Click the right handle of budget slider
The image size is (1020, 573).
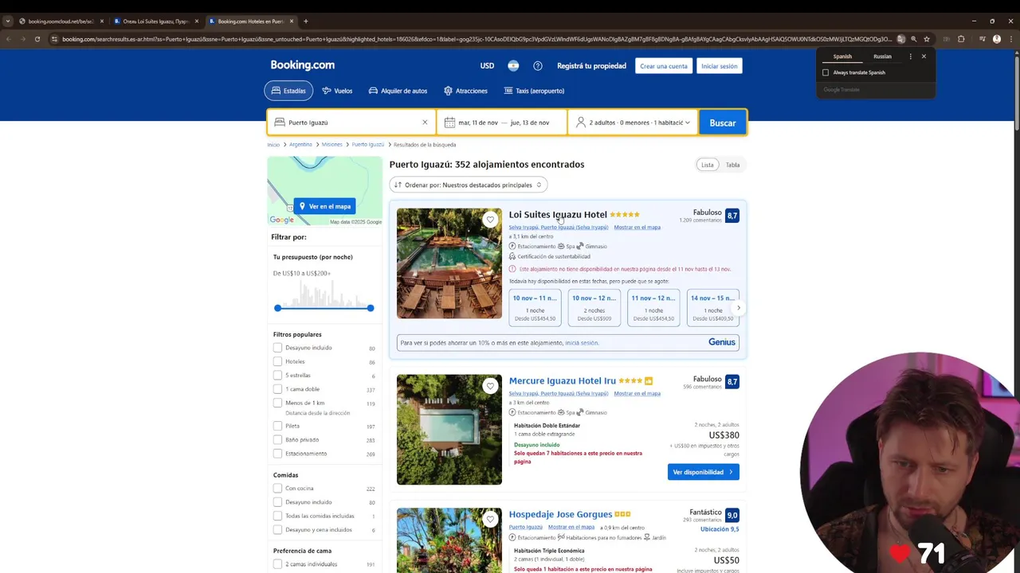click(371, 308)
